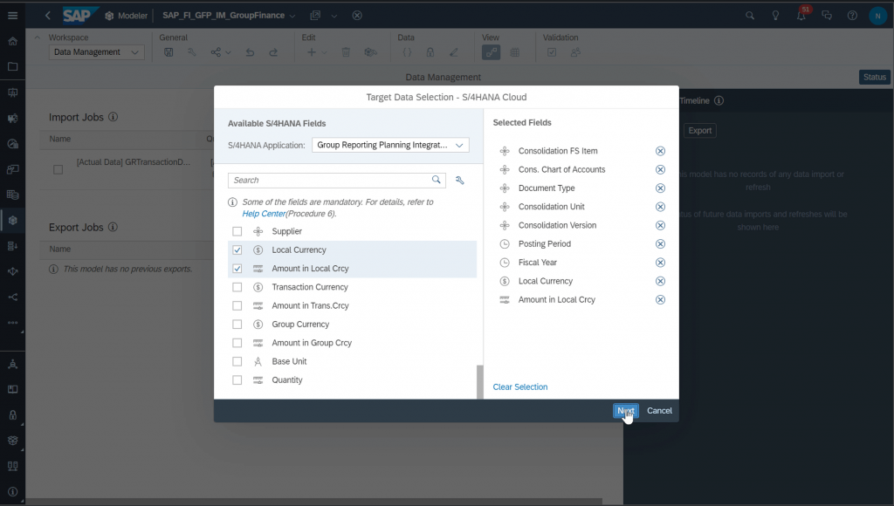The height and width of the screenshot is (506, 894).
Task: Click the highlighted Modeler cube sidebar icon
Action: pyautogui.click(x=12, y=221)
